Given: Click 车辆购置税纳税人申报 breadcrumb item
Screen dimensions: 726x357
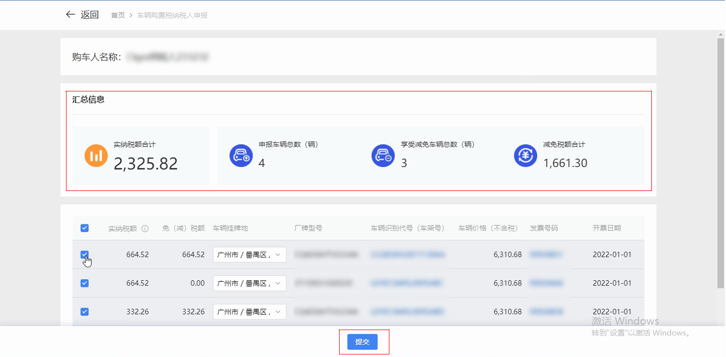Looking at the screenshot, I should tap(172, 15).
